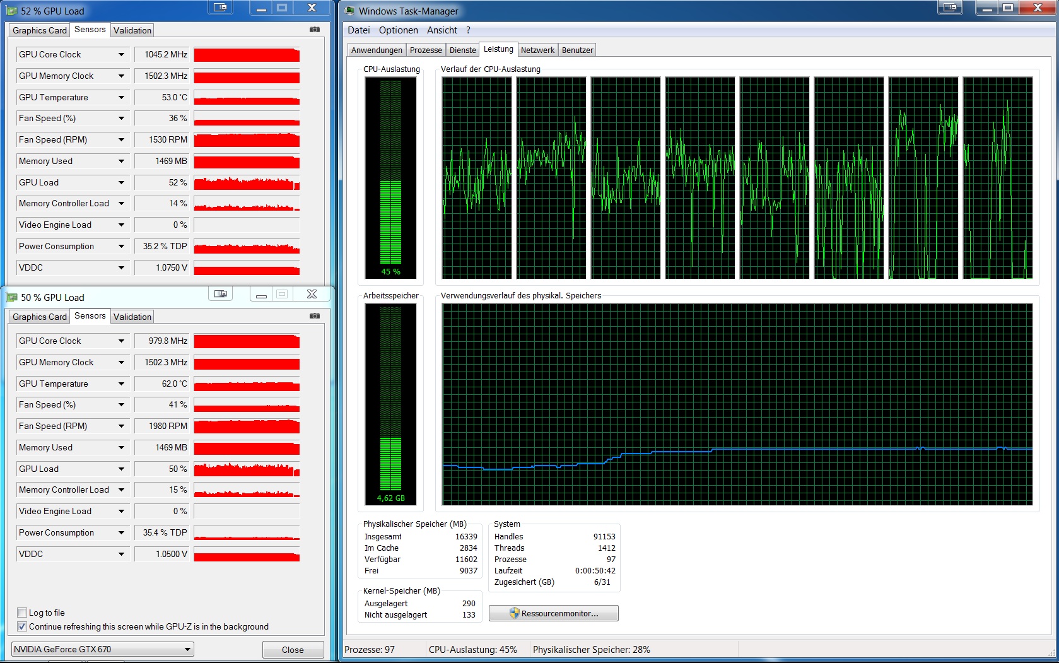
Task: Switch to Validation tab in bottom GPU-Z window
Action: click(x=132, y=317)
